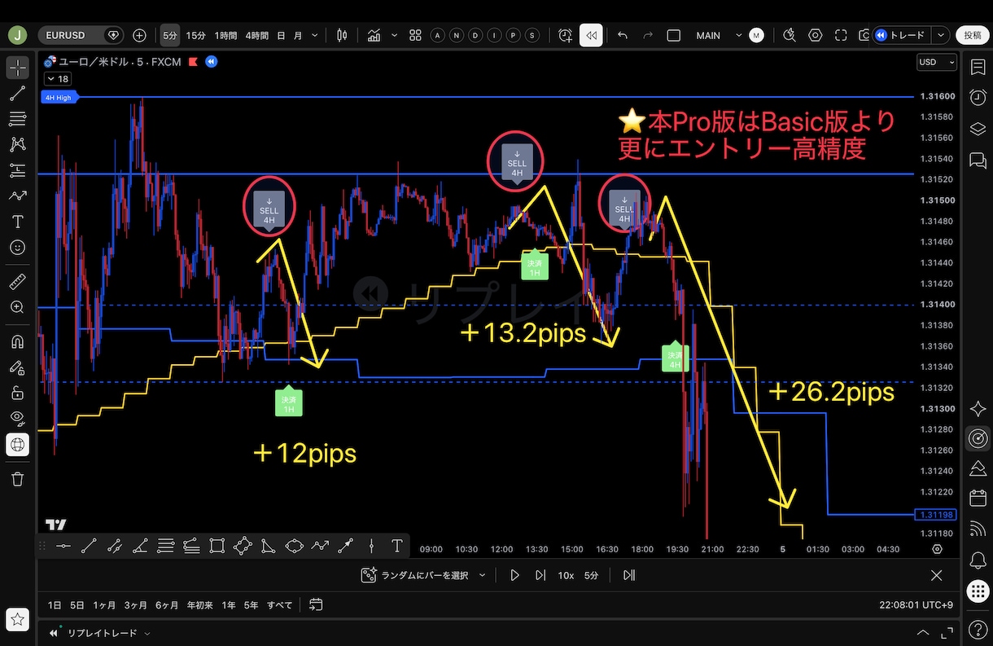Choose the text annotation tool in left sidebar
The image size is (993, 646).
tap(17, 222)
